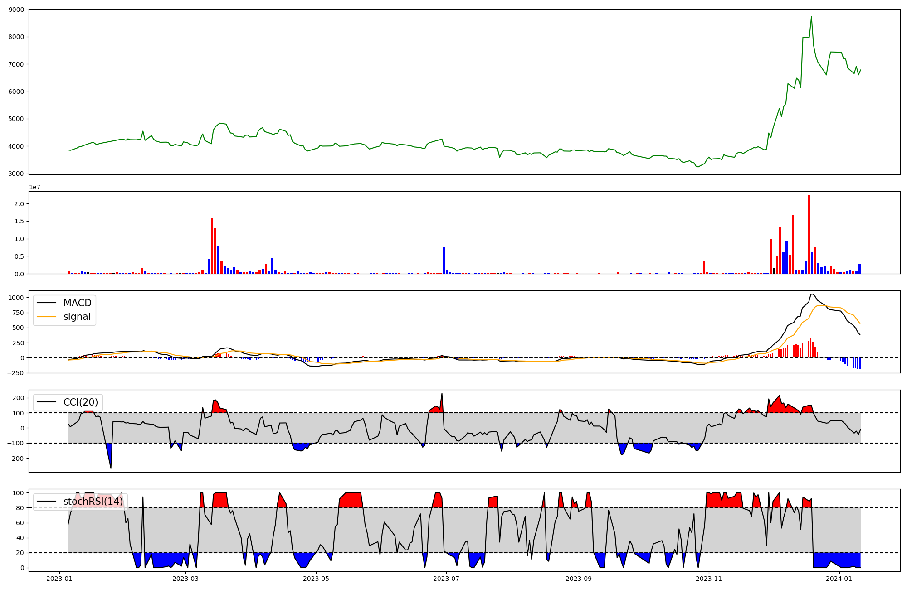Click the signal legend entry
Viewport: 907px width, 589px height.
point(77,317)
